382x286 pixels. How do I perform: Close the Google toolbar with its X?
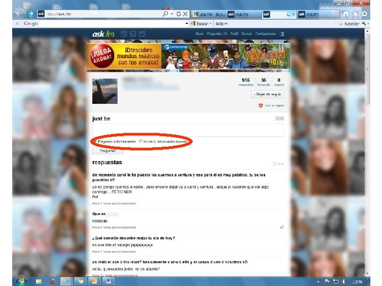[x=17, y=24]
